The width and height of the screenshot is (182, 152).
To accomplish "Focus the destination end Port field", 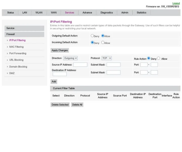I will tap(154, 72).
